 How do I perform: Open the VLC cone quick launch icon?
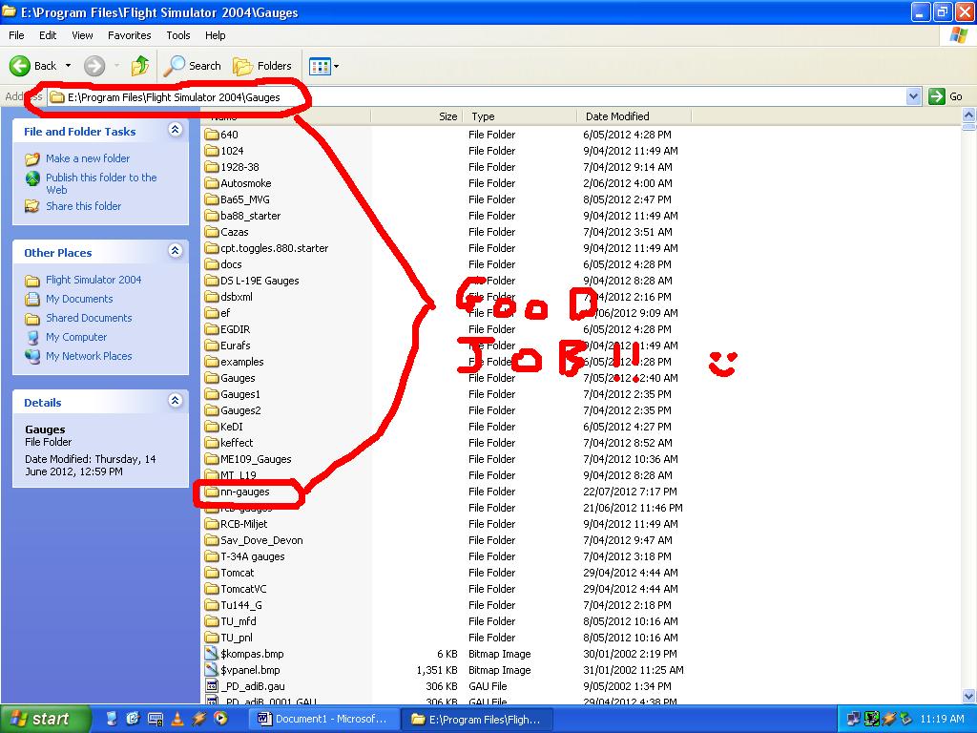[177, 719]
